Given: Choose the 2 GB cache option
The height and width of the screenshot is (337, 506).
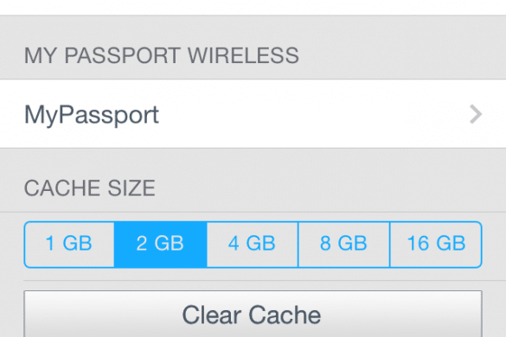Looking at the screenshot, I should 160,245.
